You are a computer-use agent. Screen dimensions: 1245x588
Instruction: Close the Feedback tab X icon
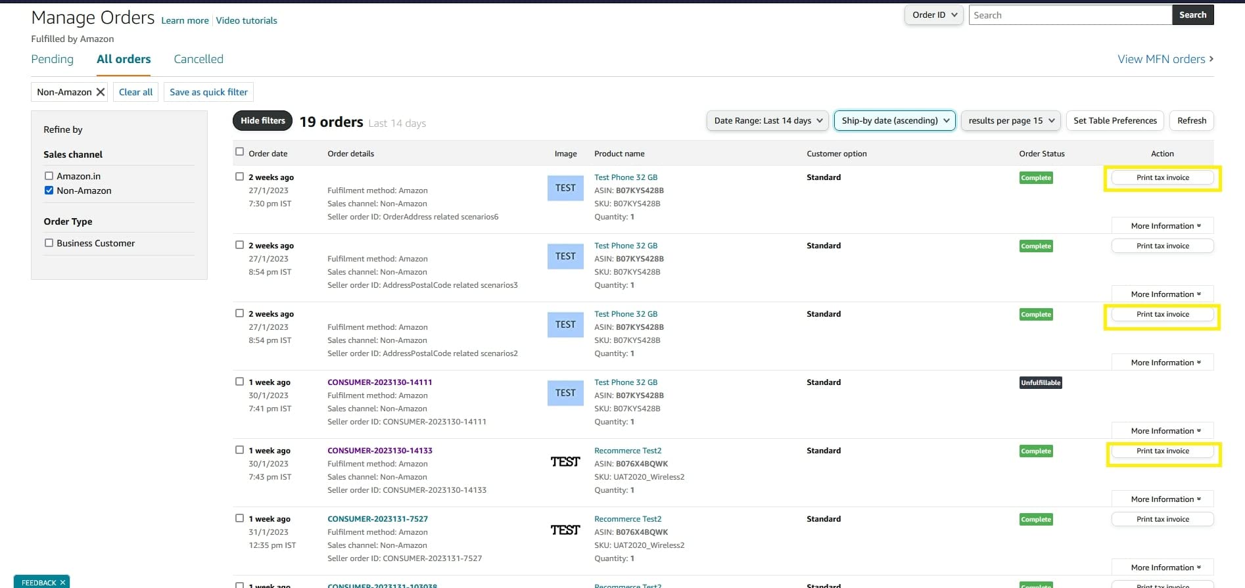(x=63, y=582)
